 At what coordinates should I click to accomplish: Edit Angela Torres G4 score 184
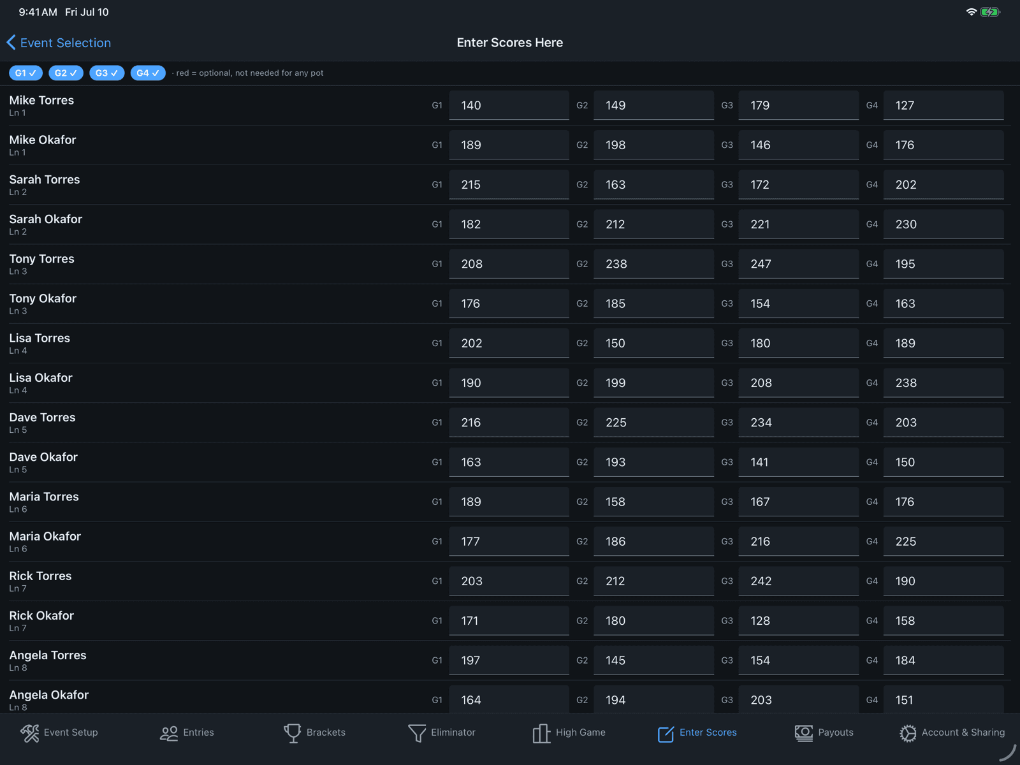coord(943,660)
